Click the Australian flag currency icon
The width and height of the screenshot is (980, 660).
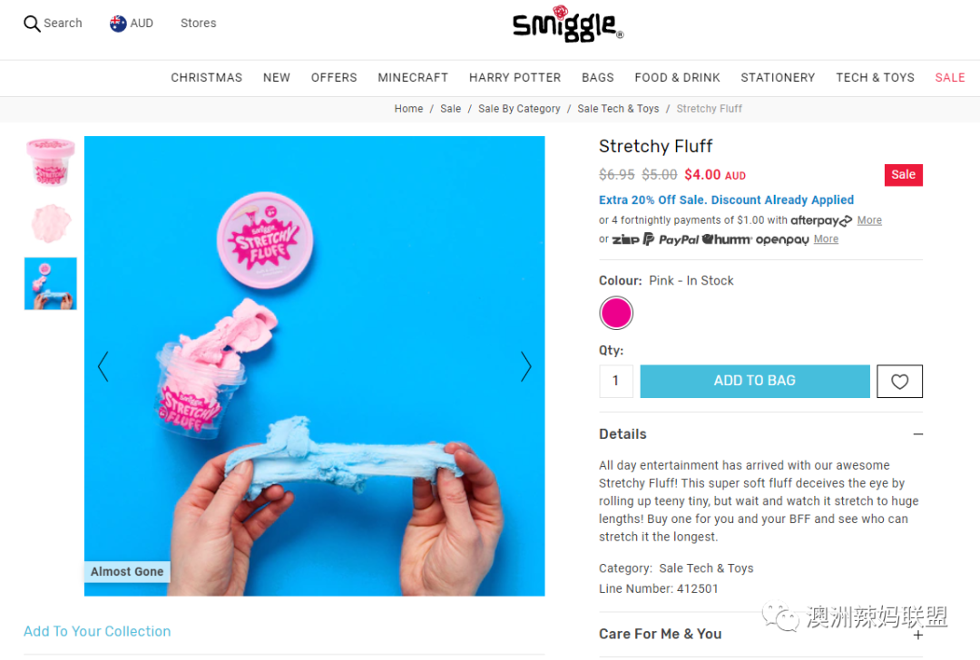click(x=117, y=24)
